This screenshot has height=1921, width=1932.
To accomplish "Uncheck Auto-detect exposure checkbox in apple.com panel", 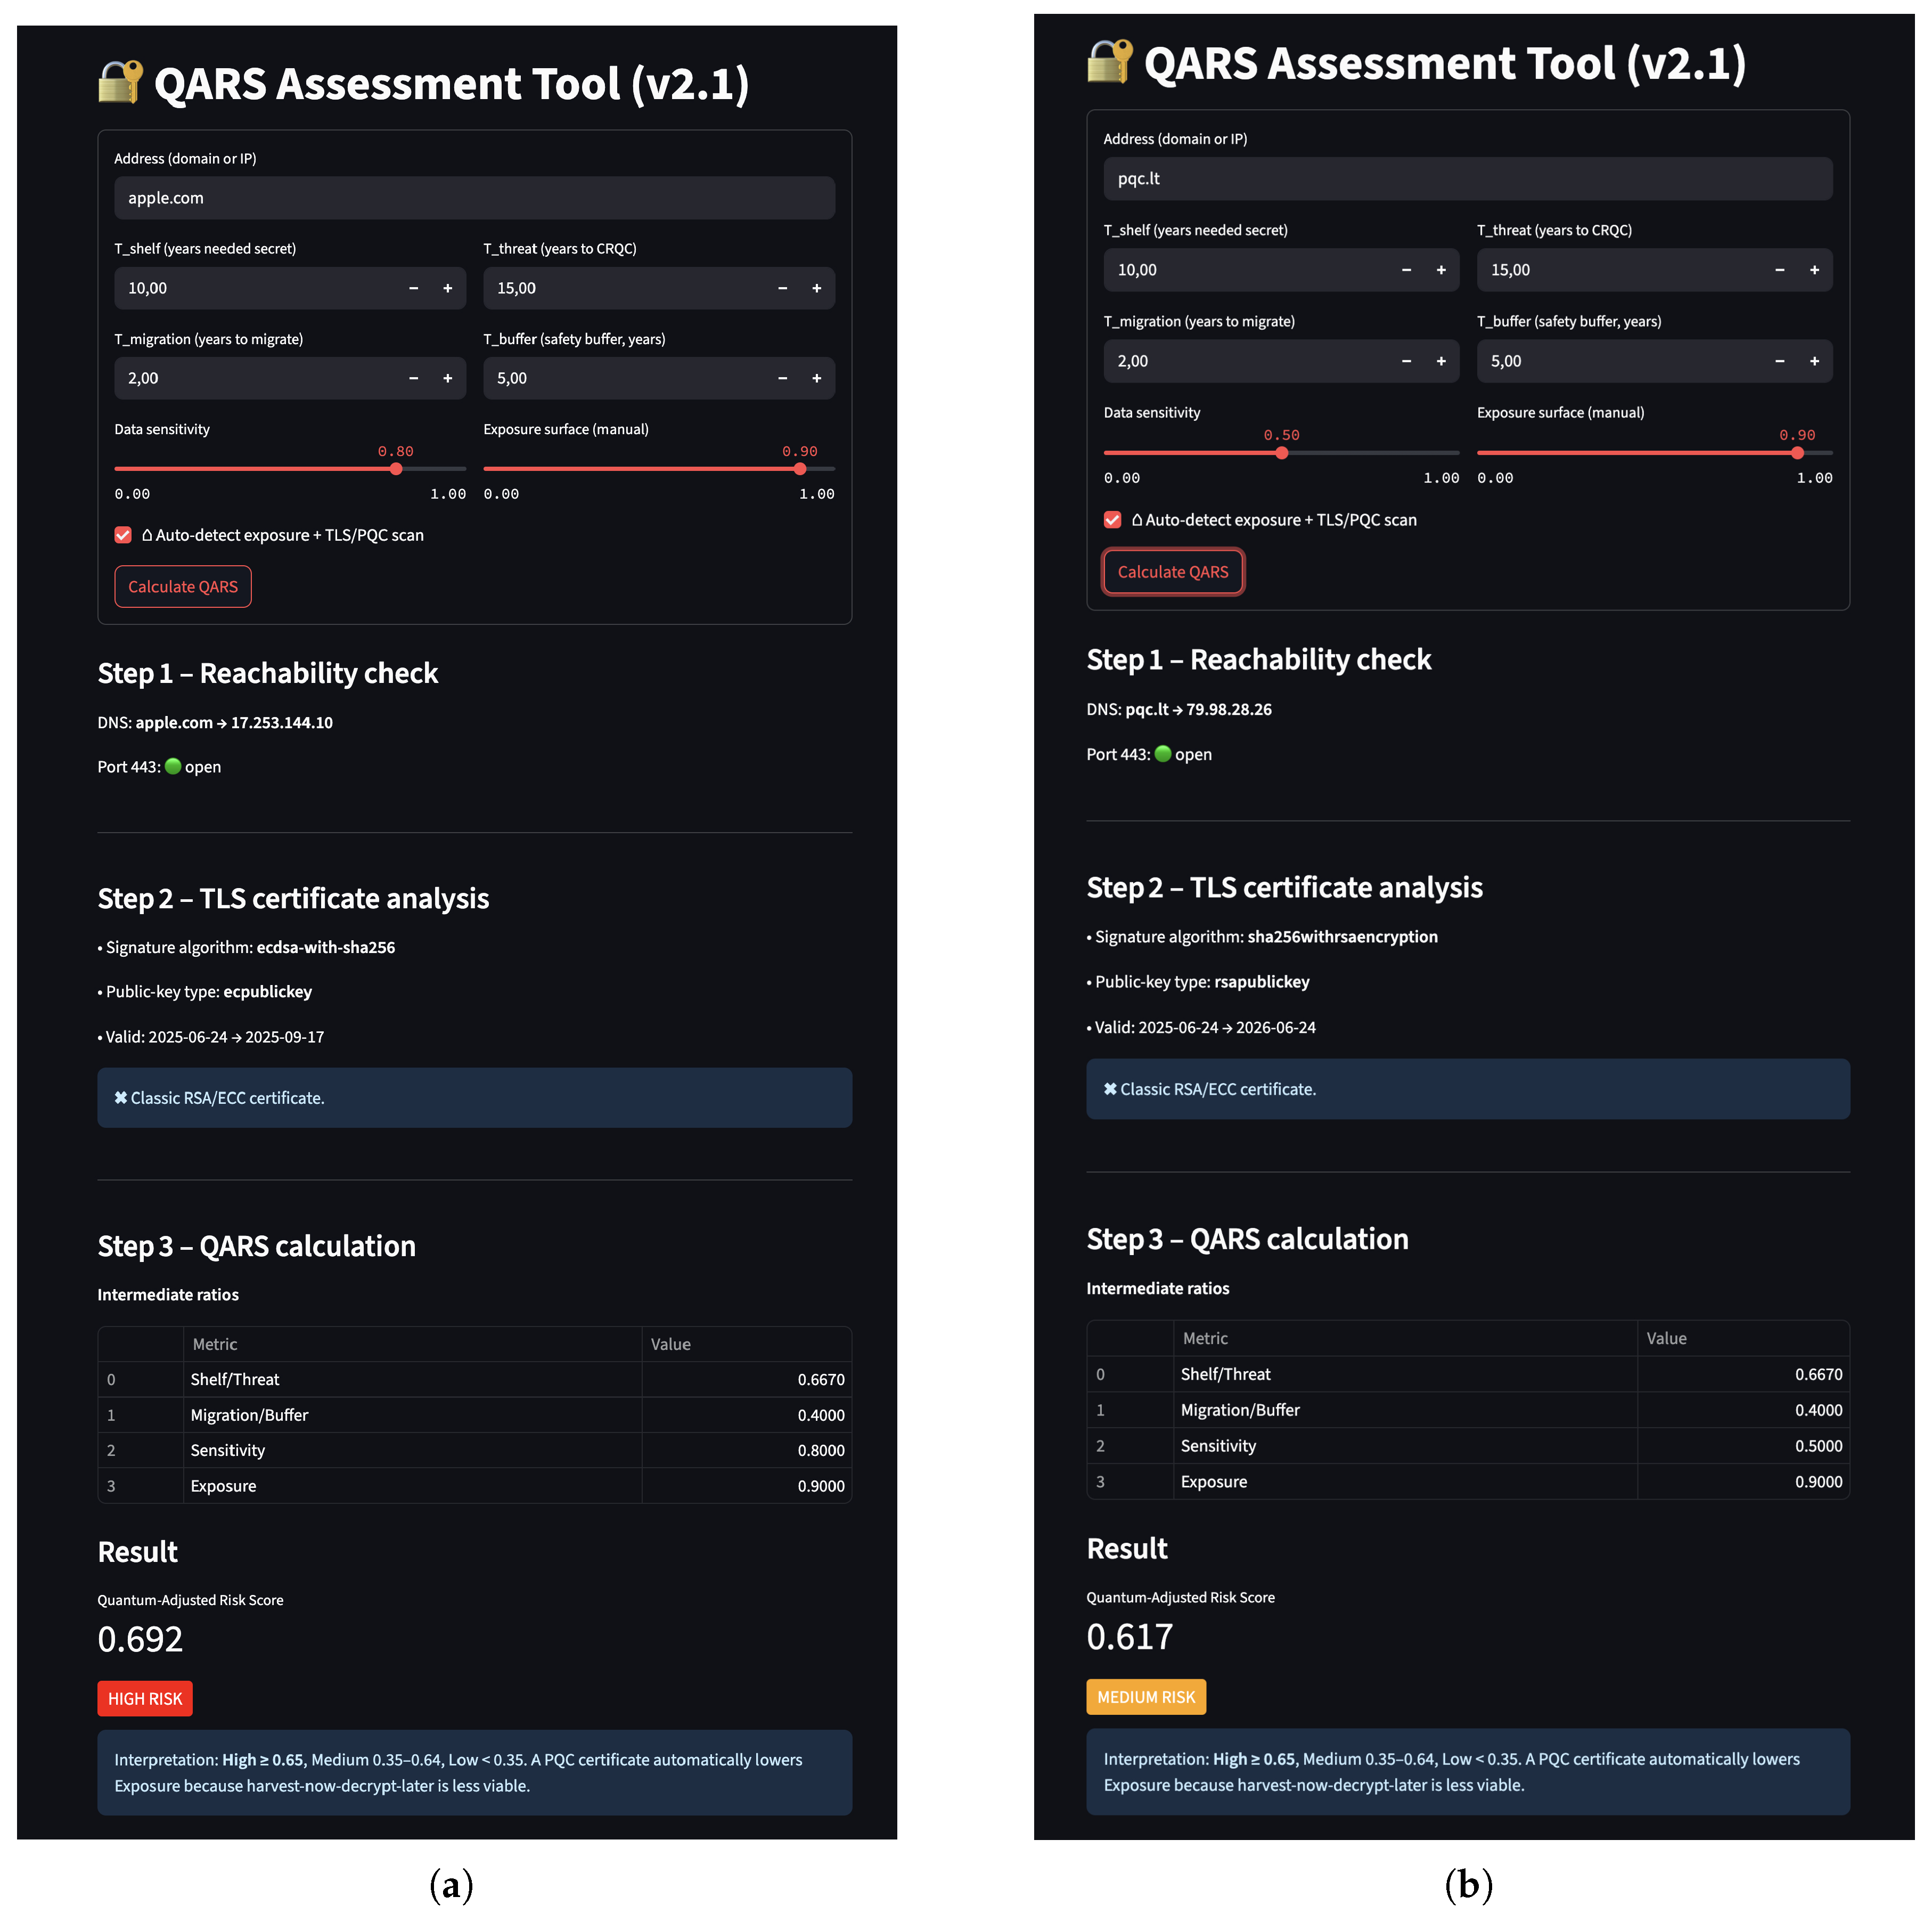I will [123, 535].
